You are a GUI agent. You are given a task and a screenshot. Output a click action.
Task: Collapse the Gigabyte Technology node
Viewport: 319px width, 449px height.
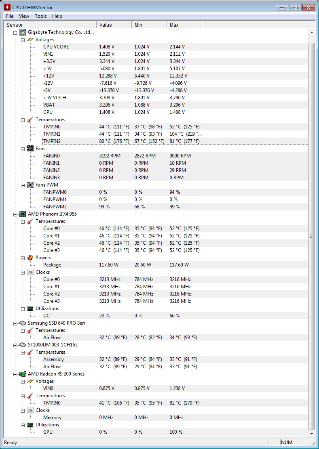coord(15,33)
